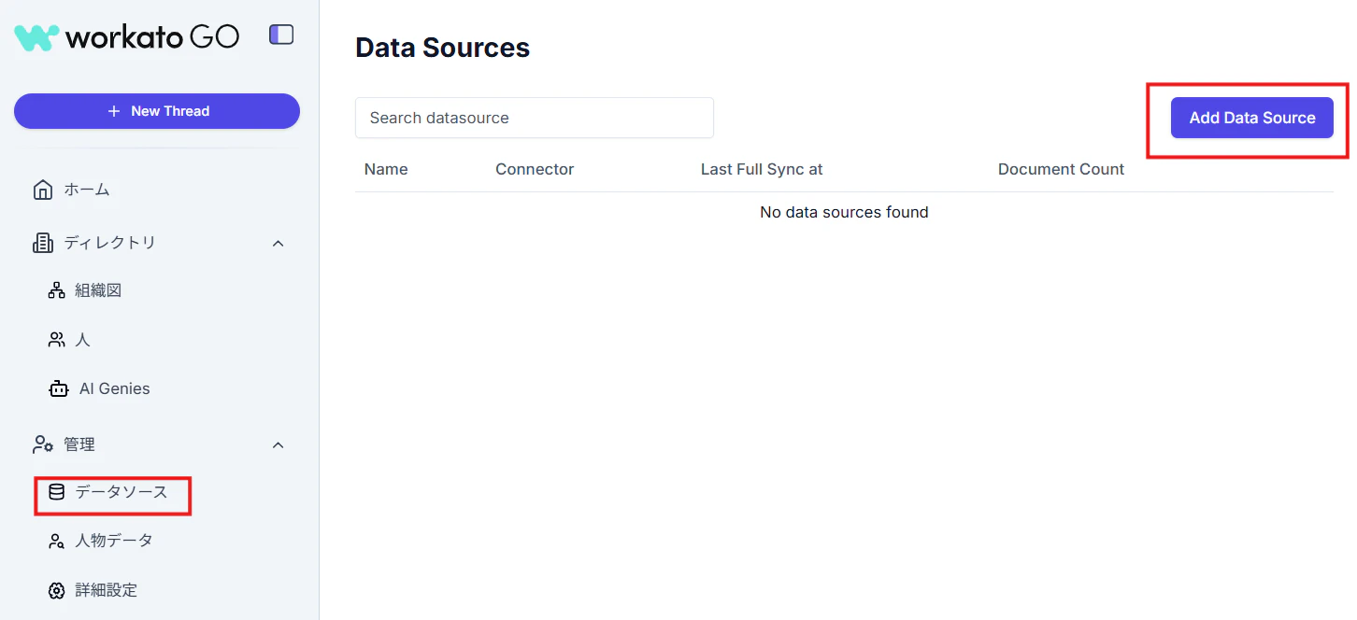1357x620 pixels.
Task: Click the org chart icon beside 組織図
Action: 56,291
